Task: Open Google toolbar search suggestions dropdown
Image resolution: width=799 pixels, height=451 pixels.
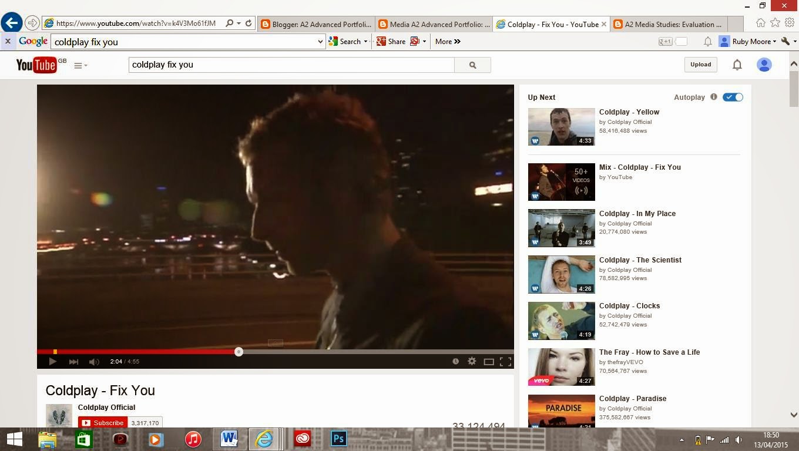Action: pyautogui.click(x=320, y=42)
